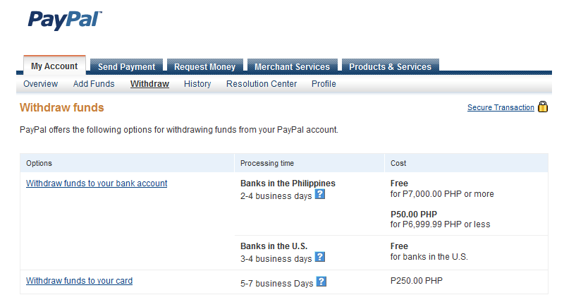Click the PayPal logo
The width and height of the screenshot is (564, 307).
point(65,19)
